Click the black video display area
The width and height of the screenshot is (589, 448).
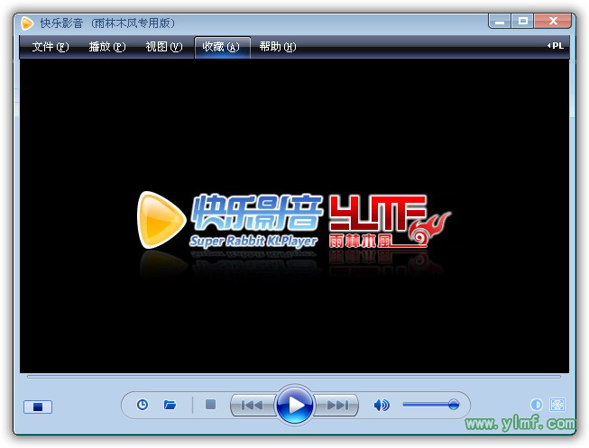[x=294, y=216]
